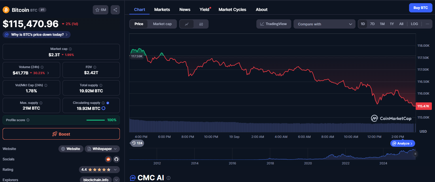
Task: Open the Yield tab
Action: pyautogui.click(x=205, y=10)
